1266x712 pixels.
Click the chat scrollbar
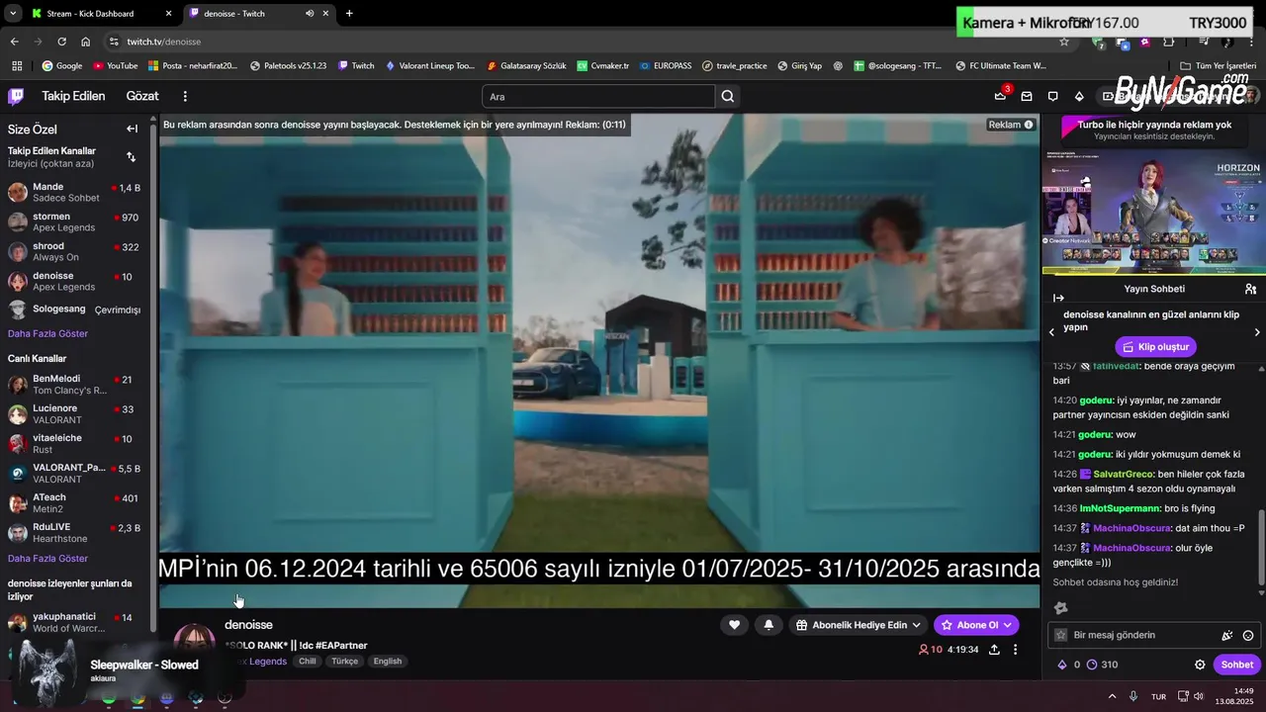tap(1261, 546)
